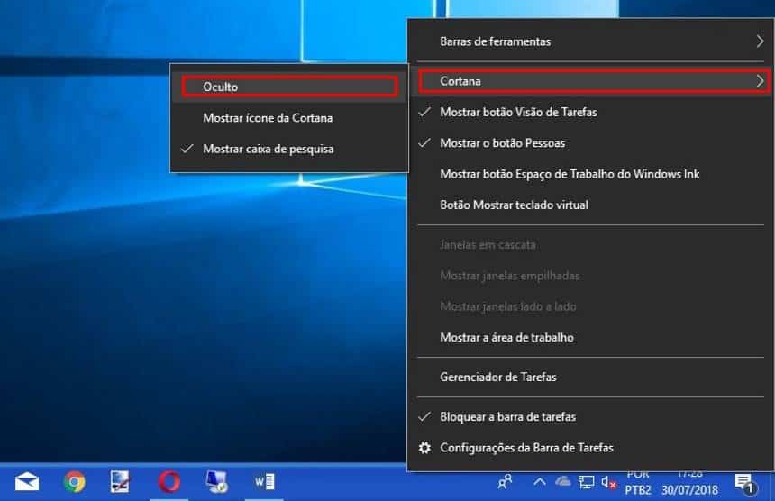Open Configurações da Barra de Tarefas
Viewport: 775px width, 501px height.
[590, 448]
